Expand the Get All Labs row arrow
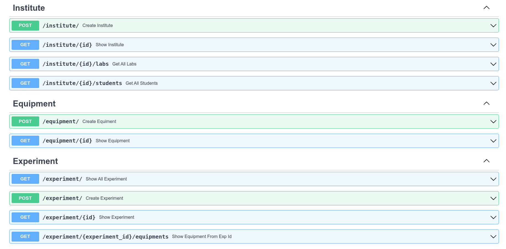The image size is (506, 249). [x=493, y=64]
